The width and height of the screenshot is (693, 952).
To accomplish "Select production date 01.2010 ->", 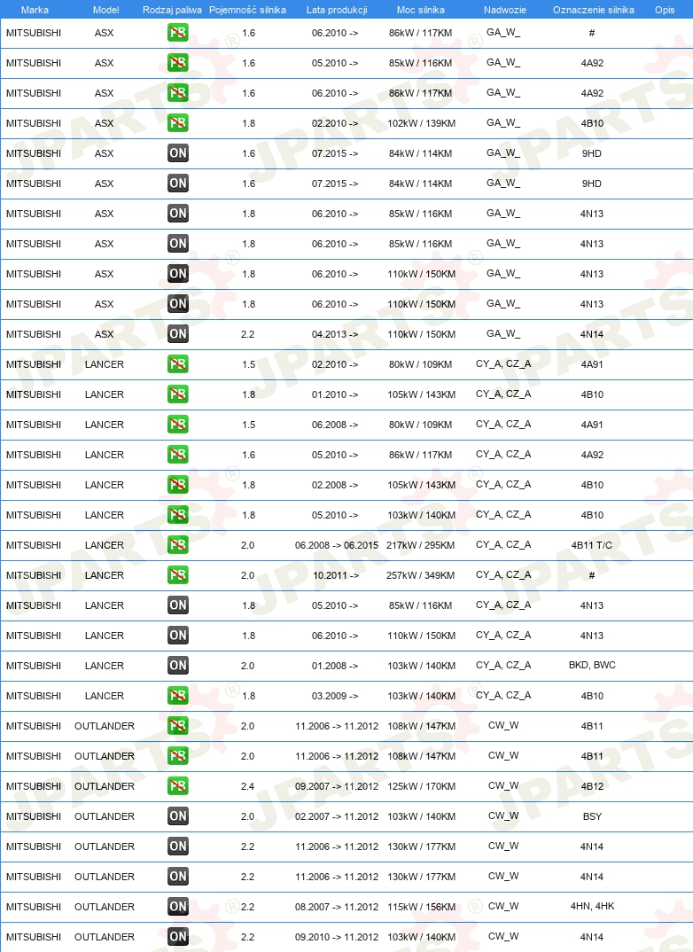I will pyautogui.click(x=335, y=394).
